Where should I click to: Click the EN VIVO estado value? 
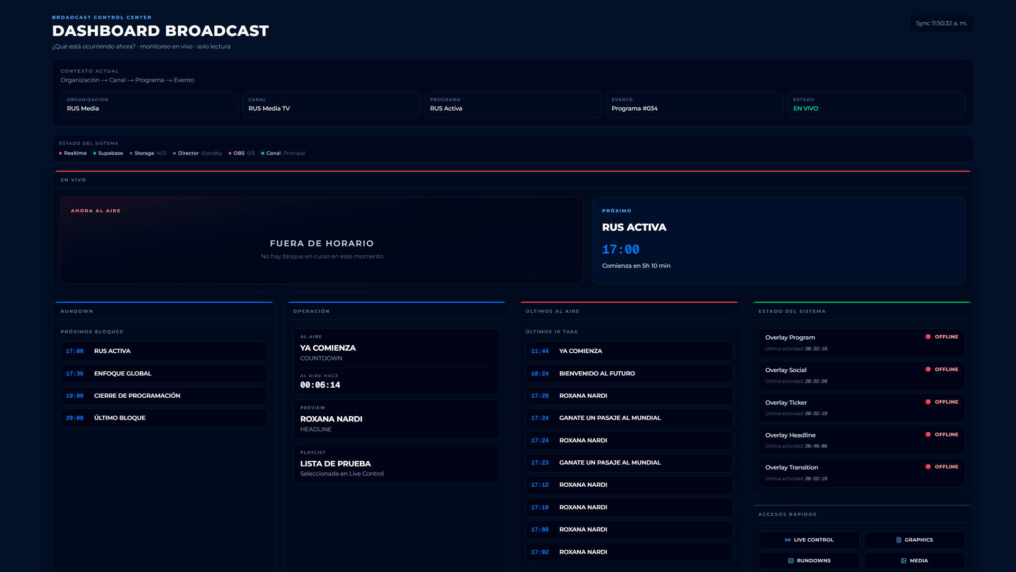[x=805, y=109]
